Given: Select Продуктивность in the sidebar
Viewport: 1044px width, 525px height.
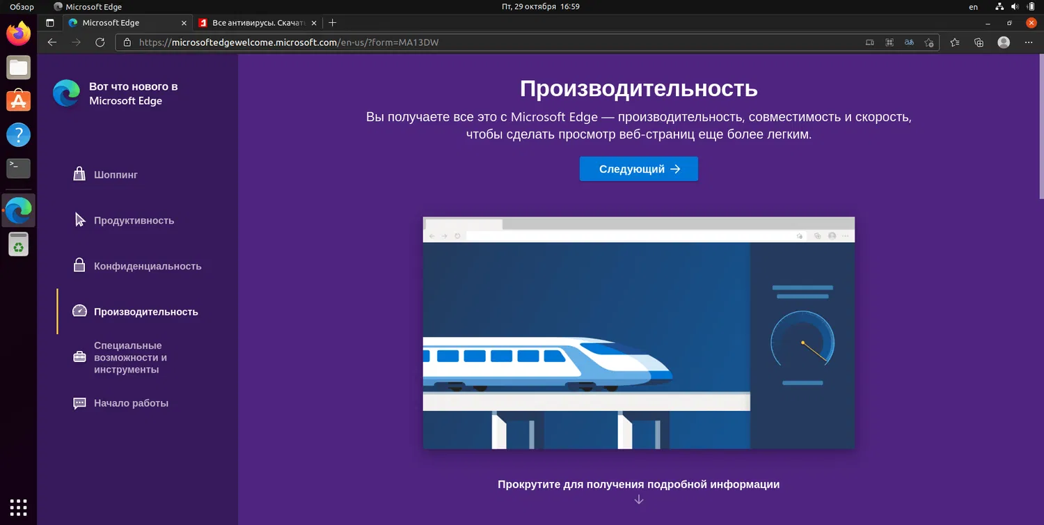Looking at the screenshot, I should coord(124,221).
